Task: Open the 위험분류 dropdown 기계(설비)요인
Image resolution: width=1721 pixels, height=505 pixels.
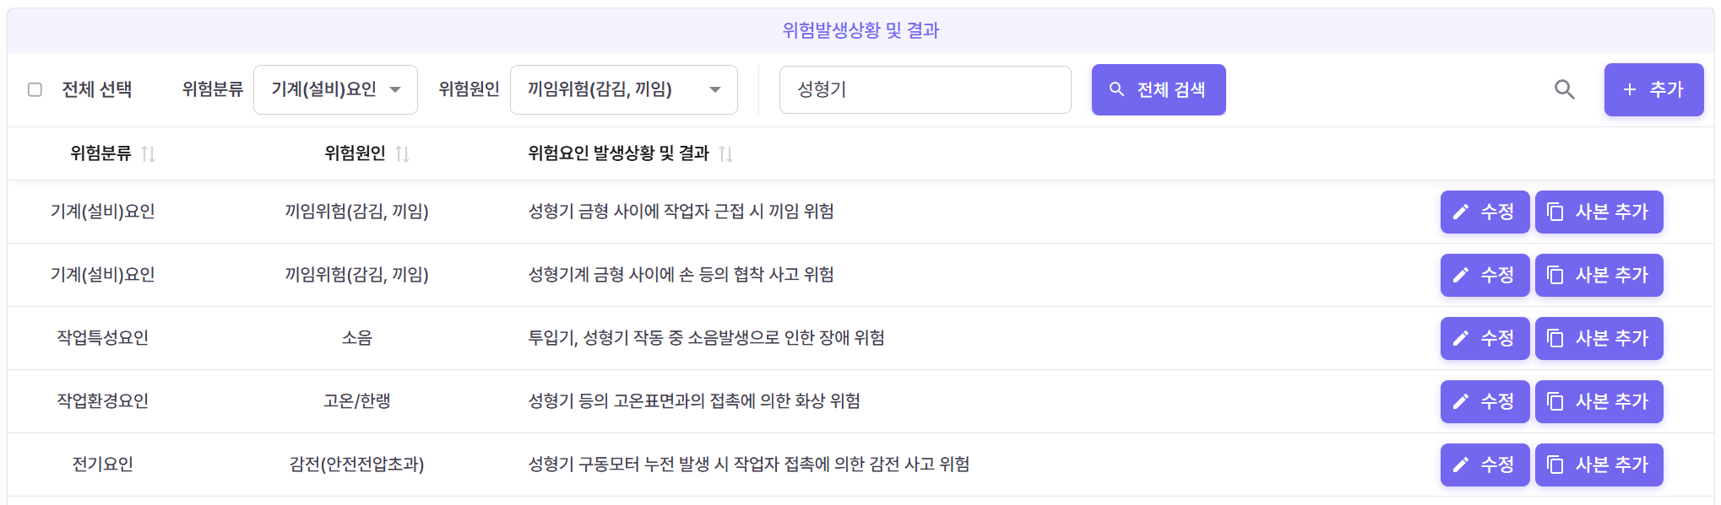Action: click(x=335, y=89)
